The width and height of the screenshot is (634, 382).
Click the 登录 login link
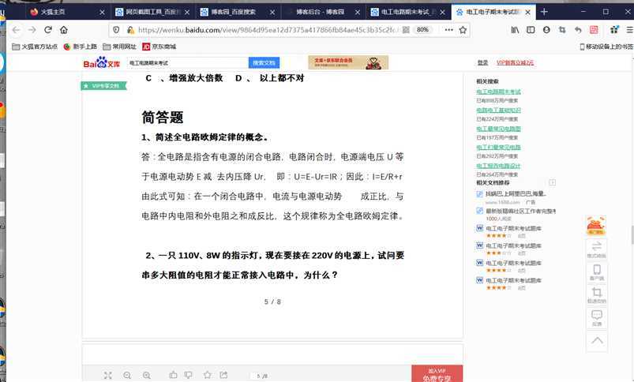coord(482,62)
